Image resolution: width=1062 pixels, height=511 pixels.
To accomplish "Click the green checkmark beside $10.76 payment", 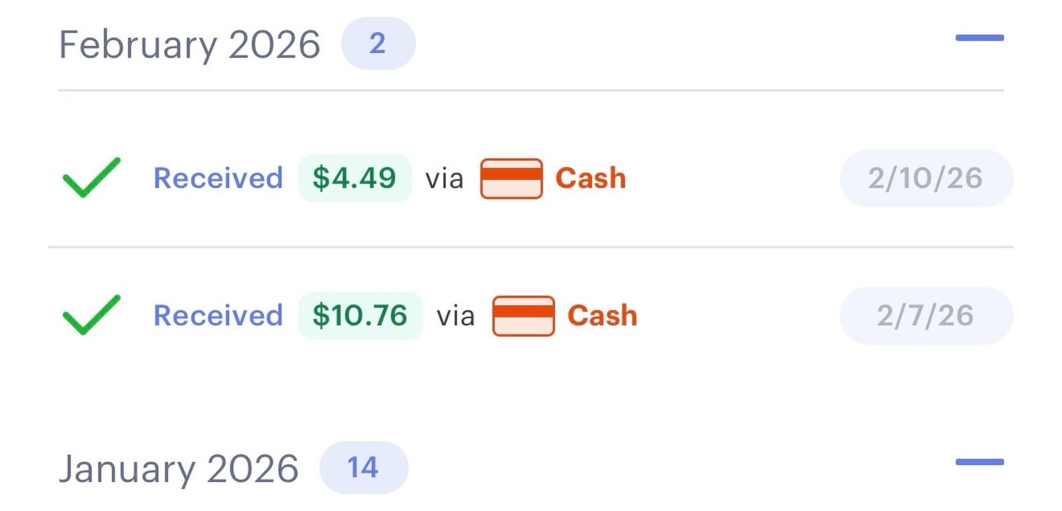I will (x=91, y=315).
